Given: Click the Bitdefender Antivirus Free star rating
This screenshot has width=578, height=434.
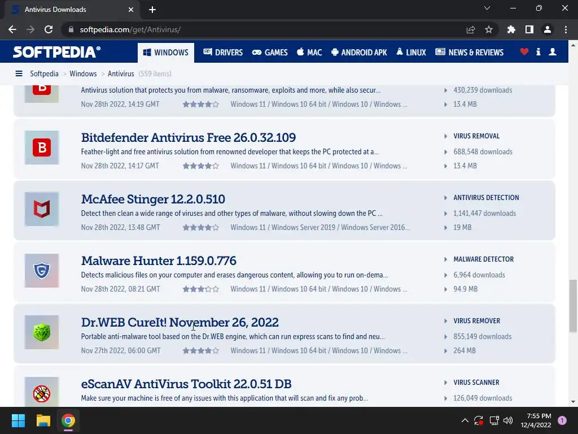Looking at the screenshot, I should (201, 166).
